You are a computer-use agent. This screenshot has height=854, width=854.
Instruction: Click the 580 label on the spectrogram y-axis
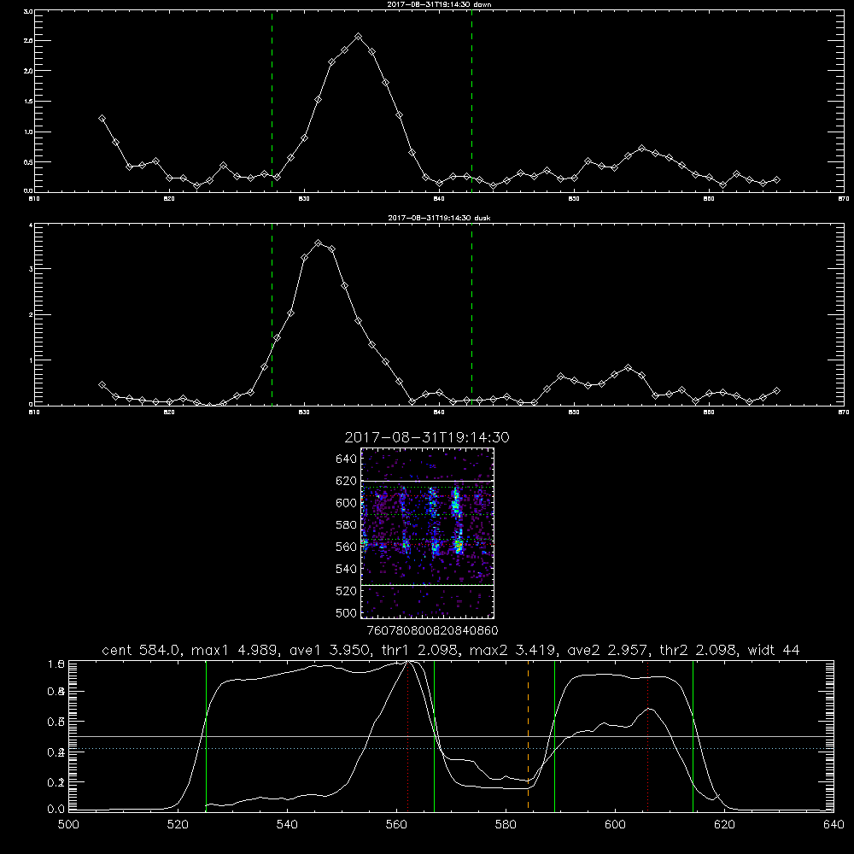(347, 525)
